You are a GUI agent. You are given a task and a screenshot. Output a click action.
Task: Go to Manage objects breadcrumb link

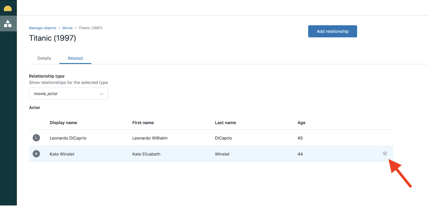tap(43, 28)
